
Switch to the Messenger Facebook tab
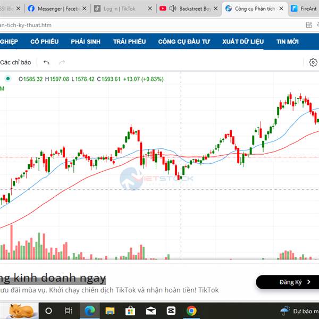[57, 9]
